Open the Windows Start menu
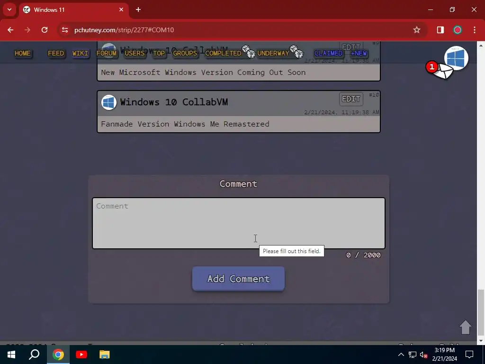485x364 pixels. point(11,355)
